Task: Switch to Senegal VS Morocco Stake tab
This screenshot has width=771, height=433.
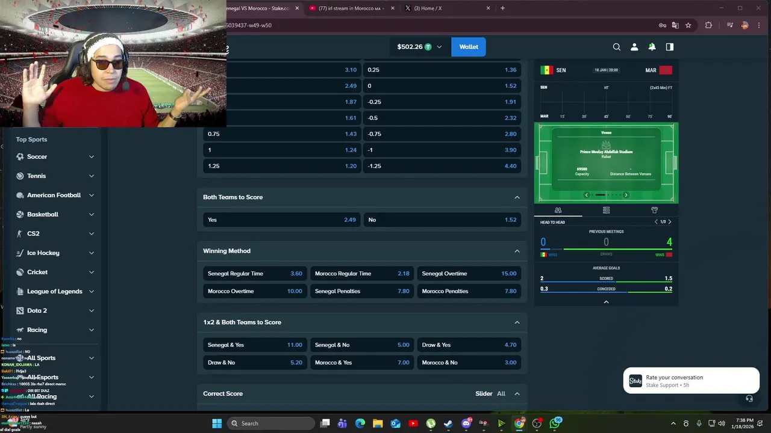Action: click(258, 8)
